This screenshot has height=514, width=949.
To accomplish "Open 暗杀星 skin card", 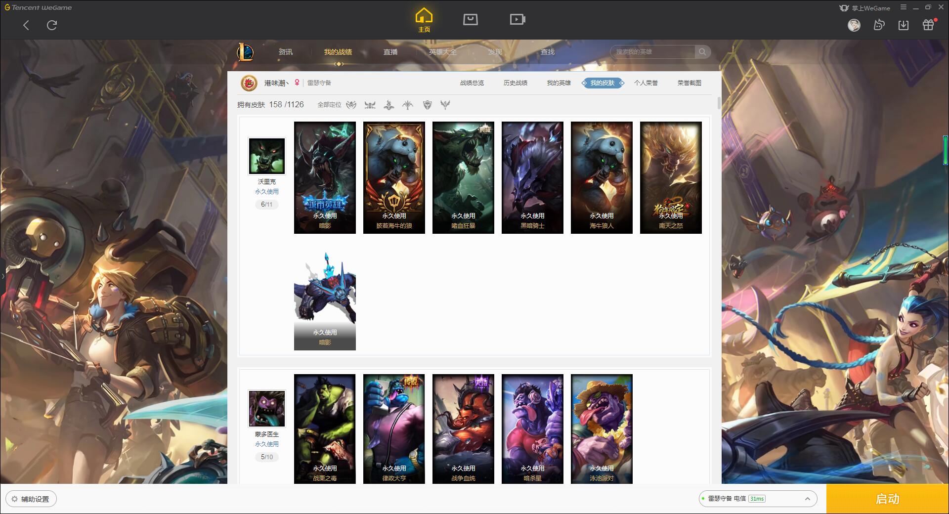I will click(x=532, y=428).
